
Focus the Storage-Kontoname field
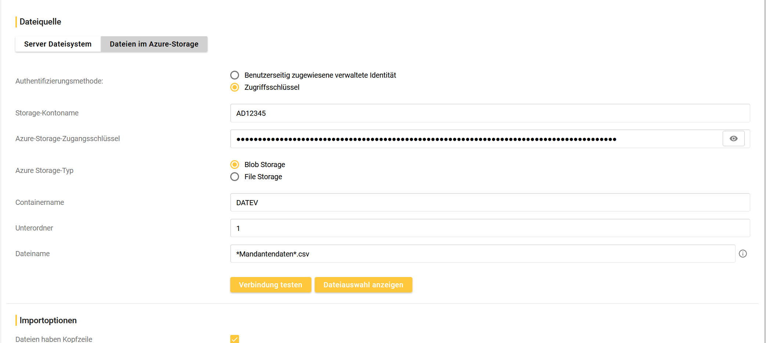pyautogui.click(x=490, y=113)
